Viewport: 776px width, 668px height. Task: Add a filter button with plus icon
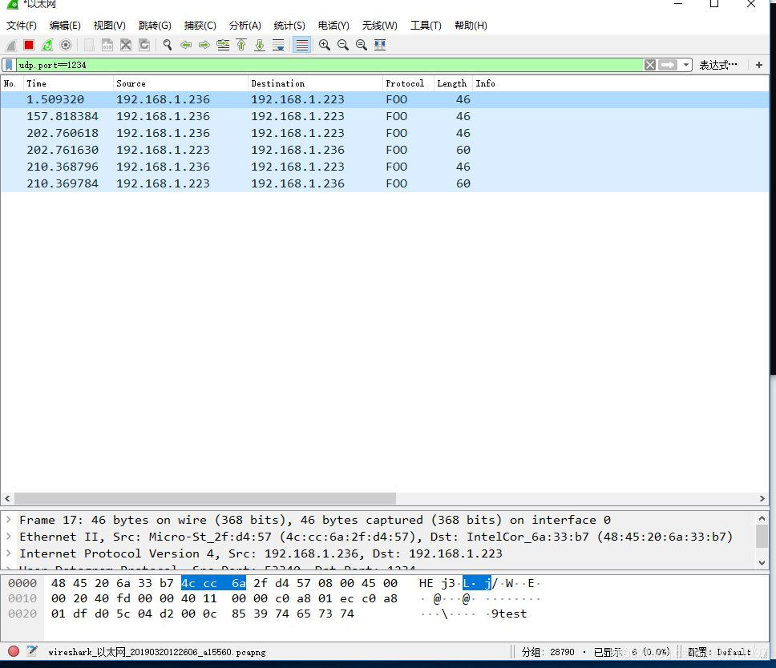click(x=759, y=65)
